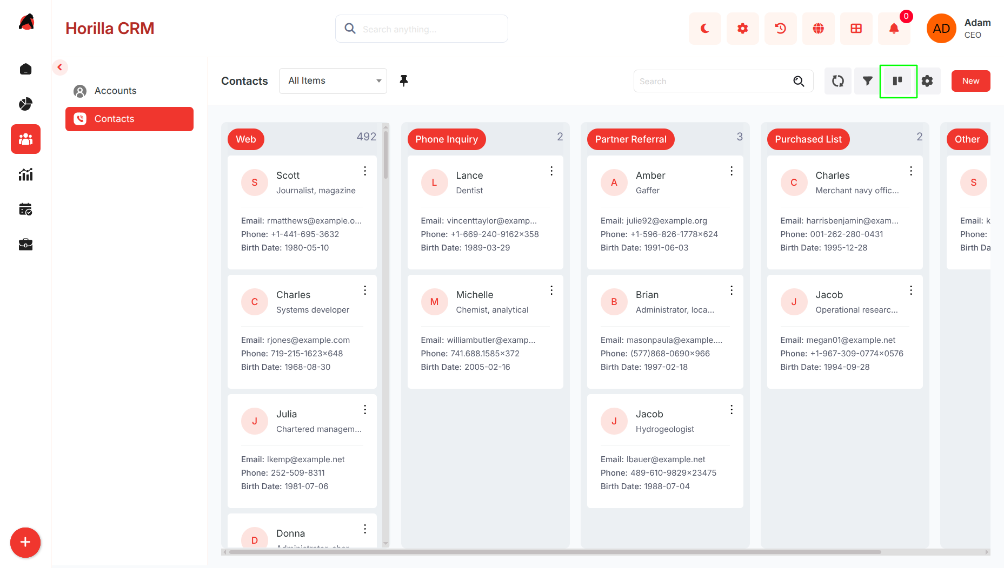
Task: Open the filter funnel options
Action: 868,81
